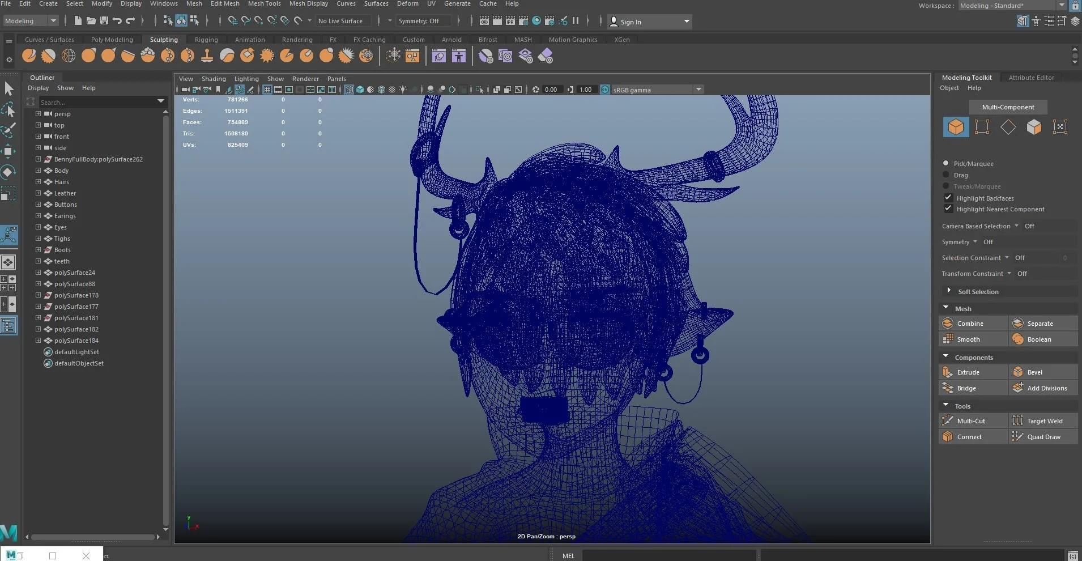Select the first sculpt brush on the shelf
Viewport: 1082px width, 561px height.
pos(29,56)
